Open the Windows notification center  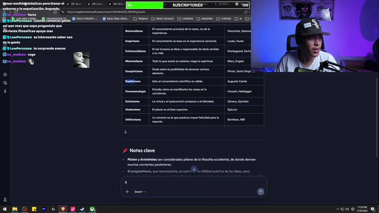coord(373,209)
